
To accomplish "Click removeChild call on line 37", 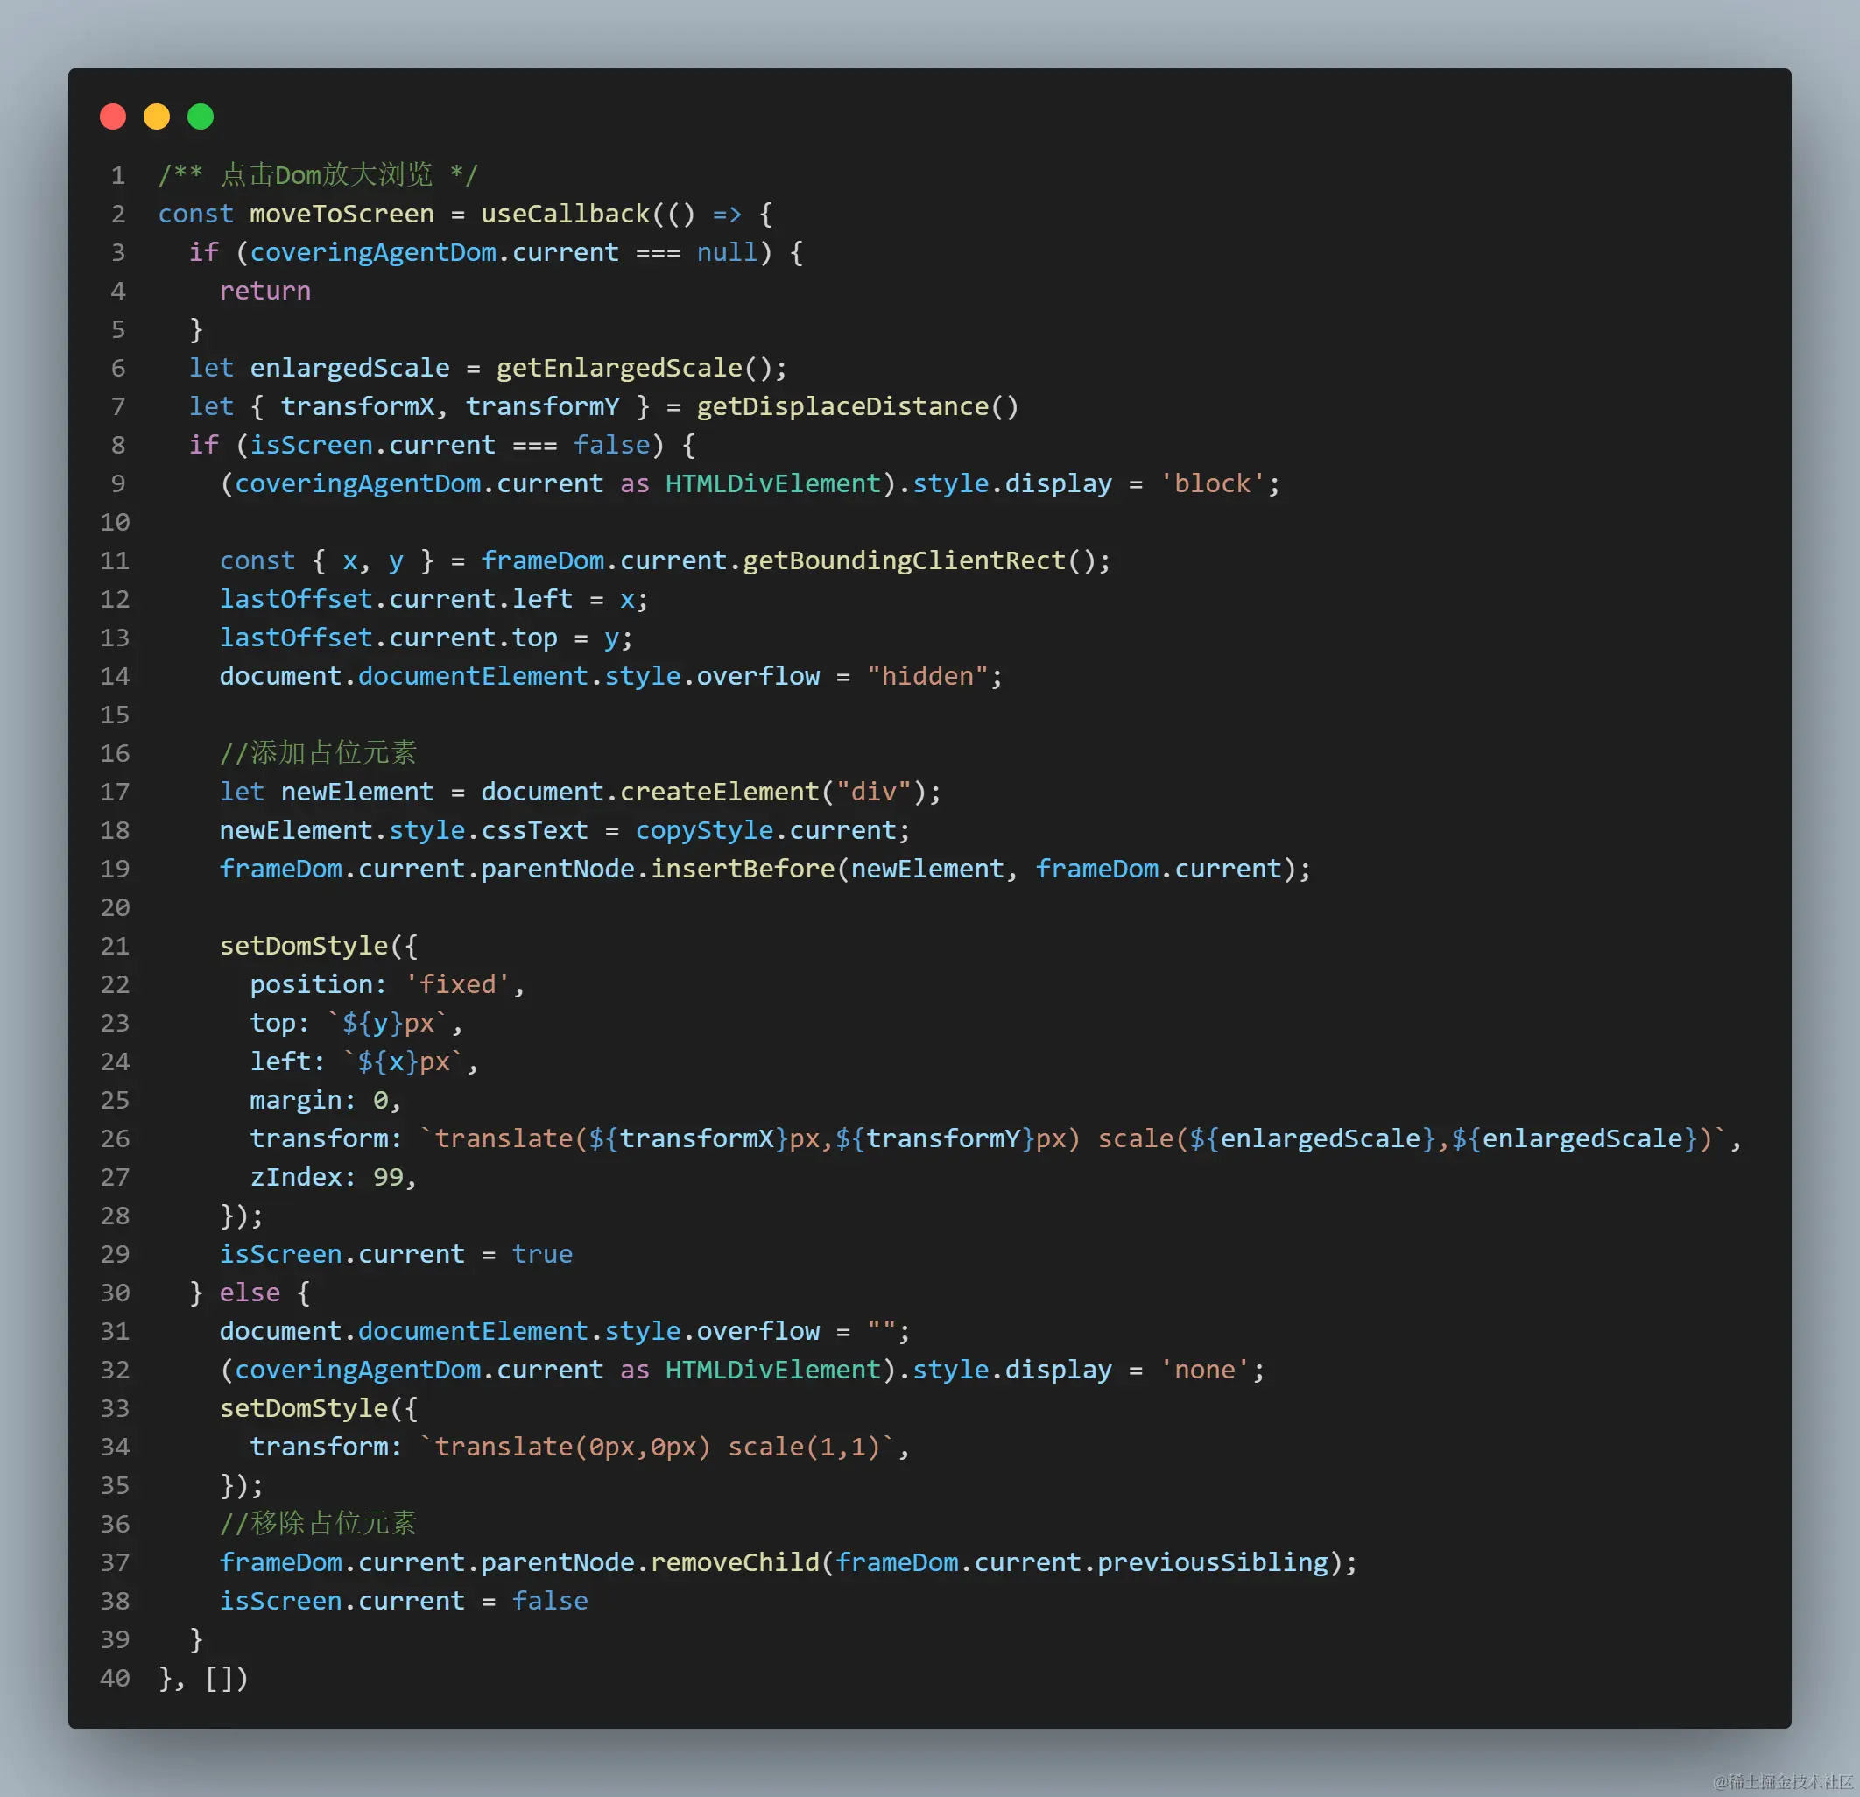I will pyautogui.click(x=735, y=1561).
